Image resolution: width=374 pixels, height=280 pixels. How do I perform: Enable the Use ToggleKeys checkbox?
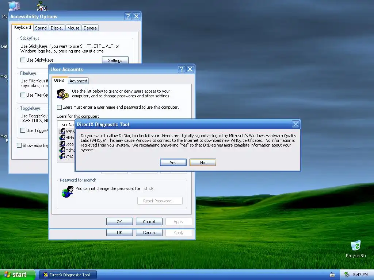(x=23, y=130)
